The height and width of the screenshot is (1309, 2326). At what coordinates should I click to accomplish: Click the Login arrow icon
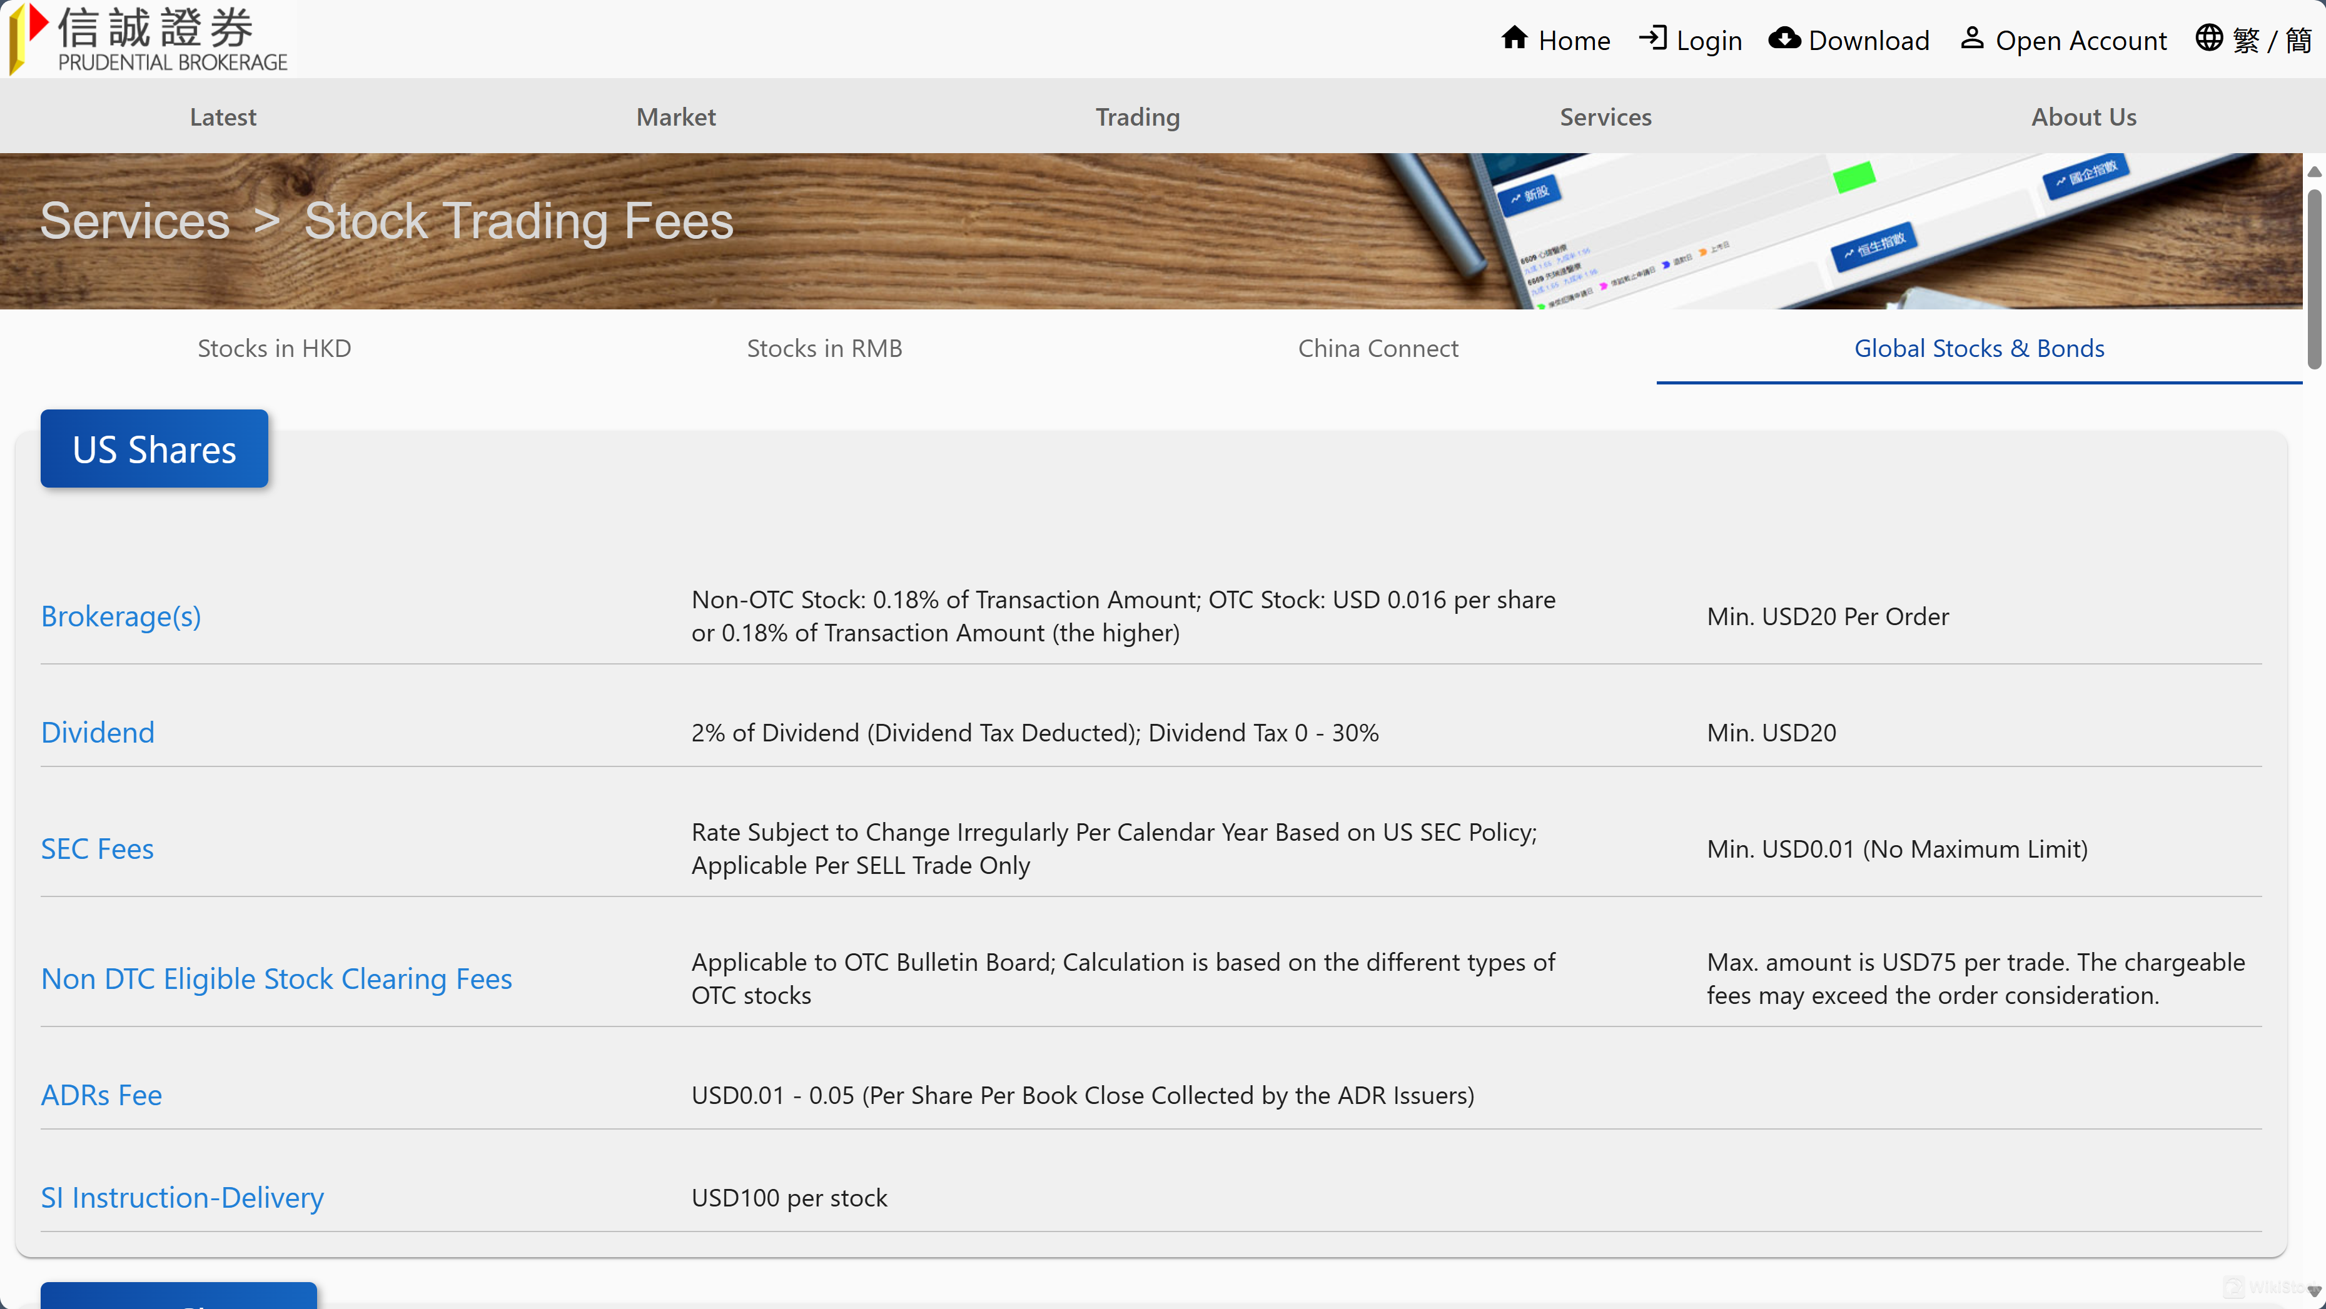(1652, 39)
